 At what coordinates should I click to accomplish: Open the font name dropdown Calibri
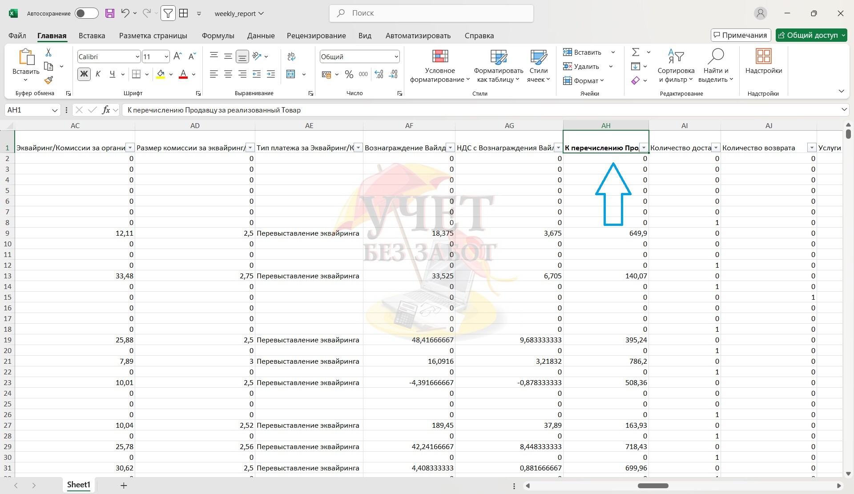pyautogui.click(x=137, y=56)
